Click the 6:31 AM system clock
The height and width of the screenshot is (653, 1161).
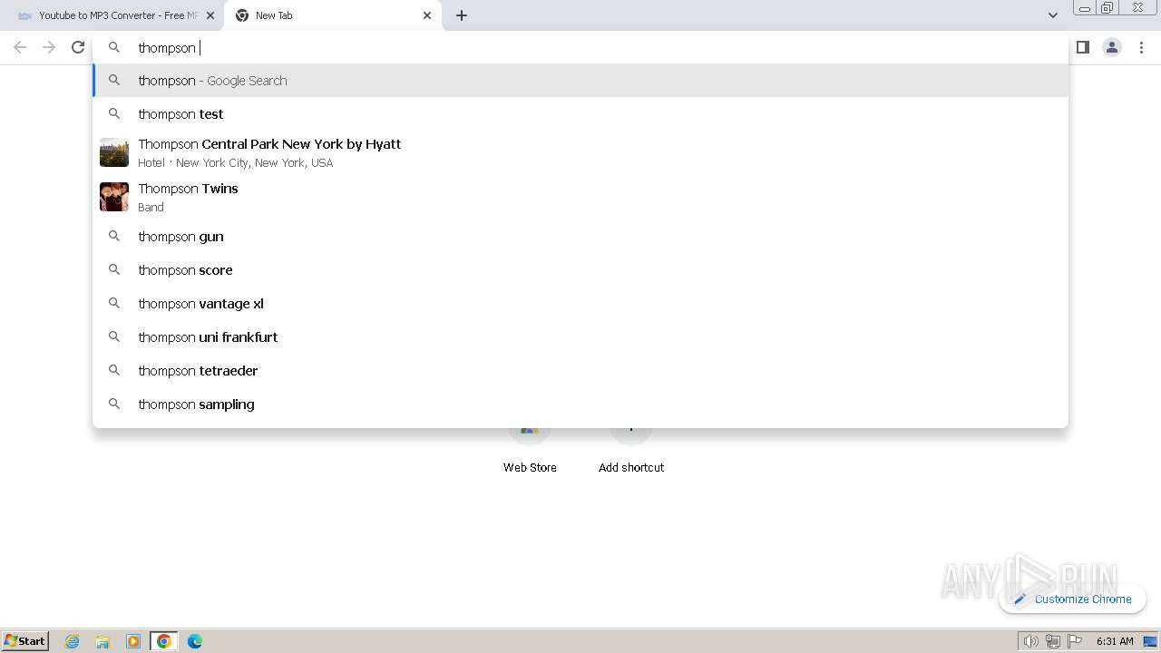point(1115,641)
